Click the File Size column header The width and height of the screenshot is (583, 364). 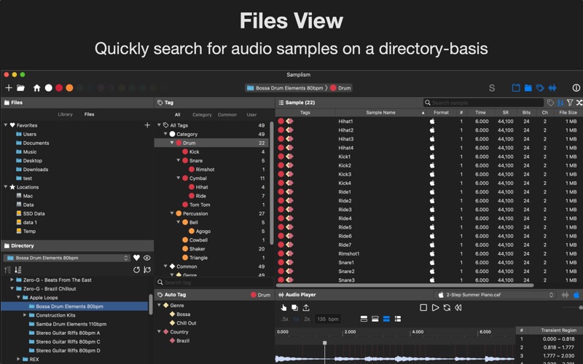pos(568,113)
